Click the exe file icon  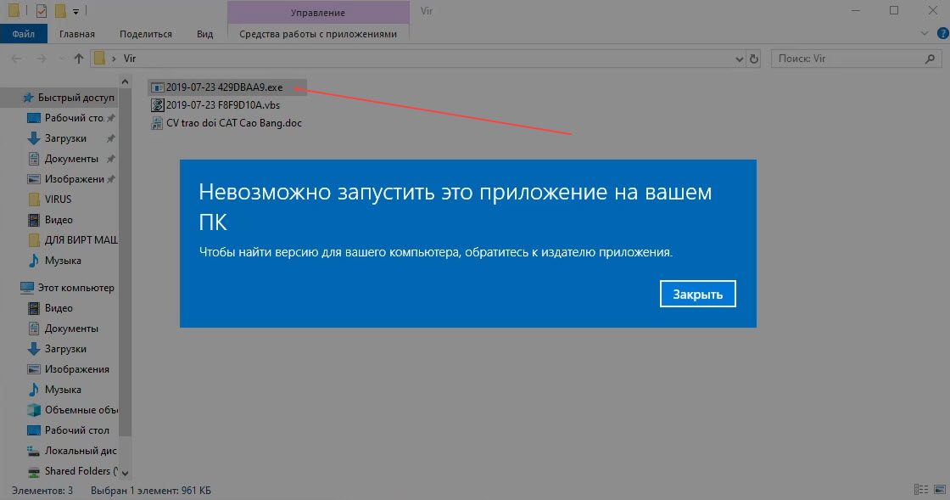[x=157, y=87]
